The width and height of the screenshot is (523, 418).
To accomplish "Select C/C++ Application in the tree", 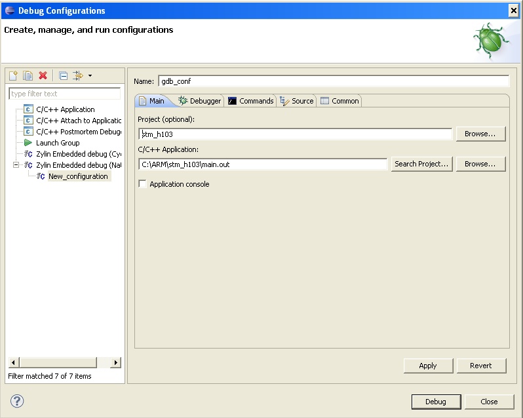I will pos(65,109).
